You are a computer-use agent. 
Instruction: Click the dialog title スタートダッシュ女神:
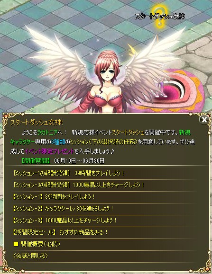[x=37, y=123]
